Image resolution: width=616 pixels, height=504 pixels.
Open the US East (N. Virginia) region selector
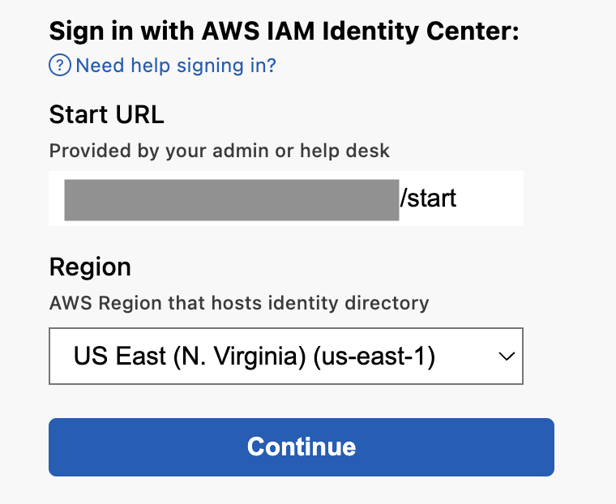point(286,356)
